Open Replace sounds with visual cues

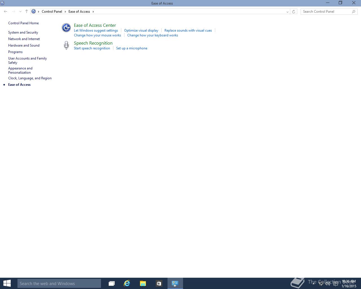click(188, 30)
